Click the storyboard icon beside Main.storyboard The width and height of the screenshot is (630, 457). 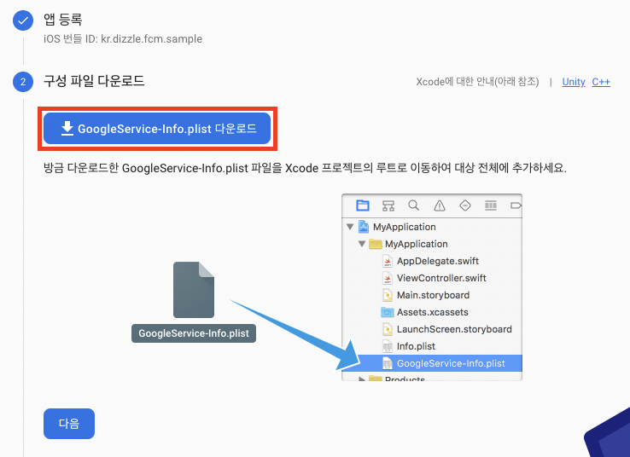pos(387,295)
